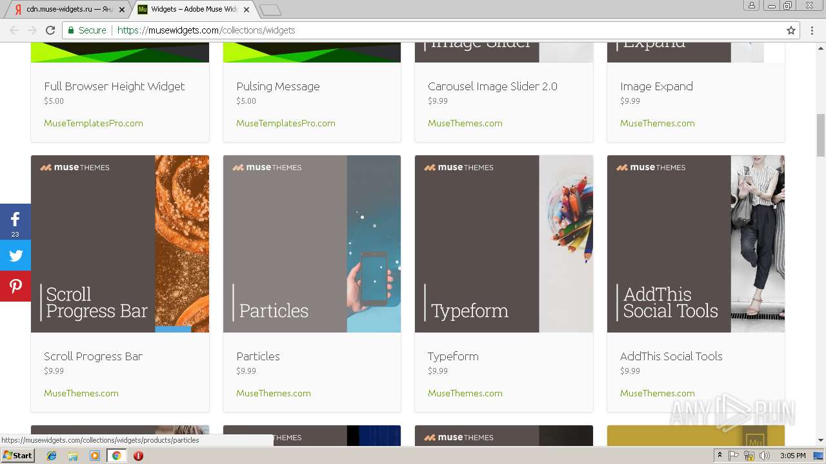Visit MuseThemes.com under Carousel Image Slider
Viewport: 826px width, 464px height.
click(465, 123)
